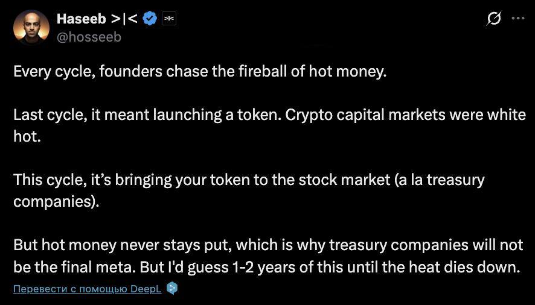Click the phrase "stock market" in the tweet

pyautogui.click(x=344, y=180)
